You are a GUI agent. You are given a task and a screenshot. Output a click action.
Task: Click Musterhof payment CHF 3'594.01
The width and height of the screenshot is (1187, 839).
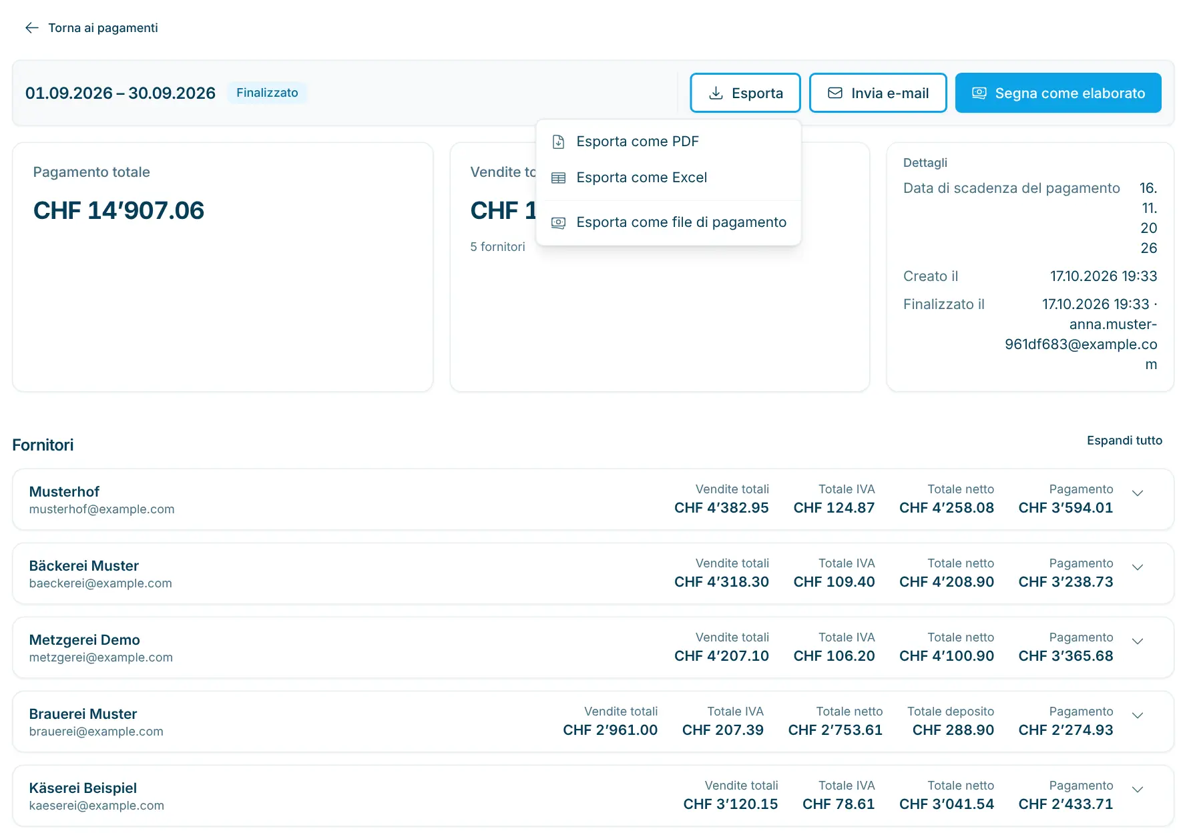(x=1065, y=508)
